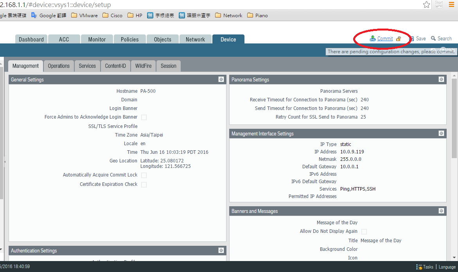Image resolution: width=458 pixels, height=272 pixels.
Task: Open Management Interface Settings gear icon
Action: pos(441,133)
